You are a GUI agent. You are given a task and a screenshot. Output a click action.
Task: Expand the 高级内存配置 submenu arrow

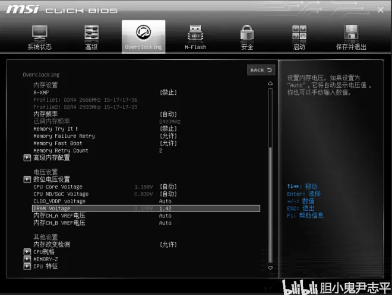(x=27, y=158)
